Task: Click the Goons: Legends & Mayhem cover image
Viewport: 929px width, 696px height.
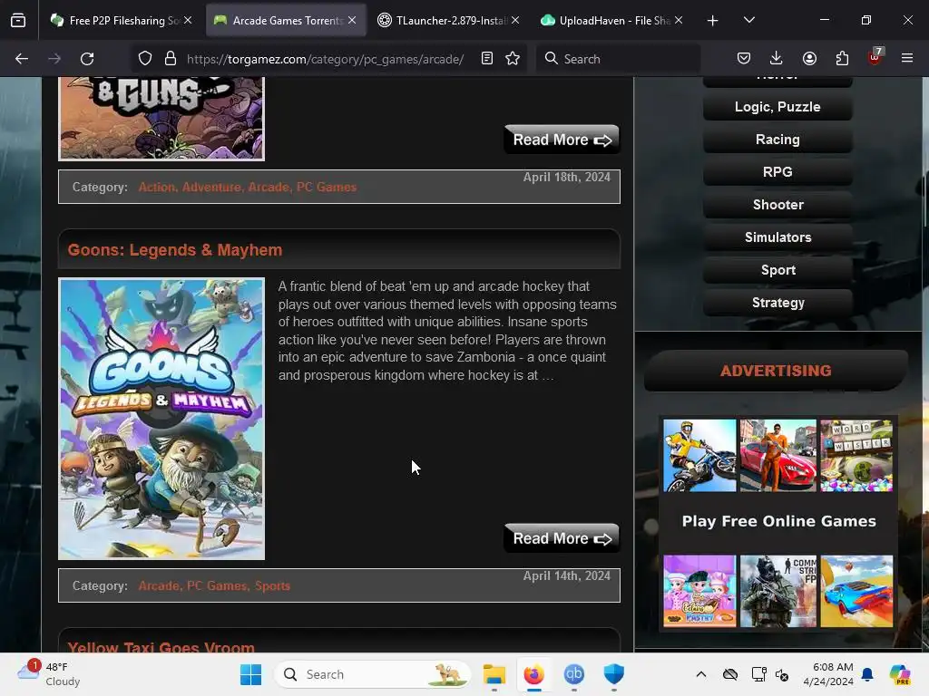Action: [161, 419]
